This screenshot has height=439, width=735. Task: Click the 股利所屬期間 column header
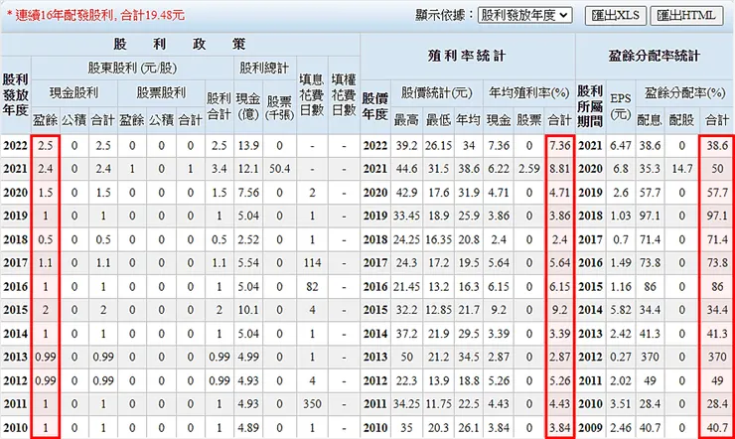(x=590, y=106)
